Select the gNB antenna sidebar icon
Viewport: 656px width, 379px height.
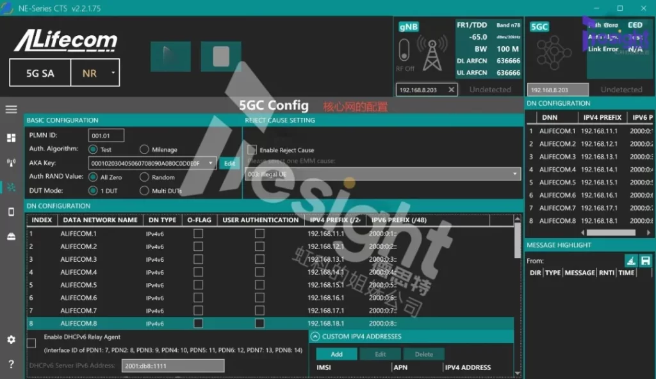(x=11, y=163)
